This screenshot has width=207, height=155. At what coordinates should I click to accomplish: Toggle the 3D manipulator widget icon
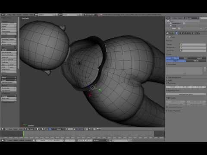pos(50,129)
